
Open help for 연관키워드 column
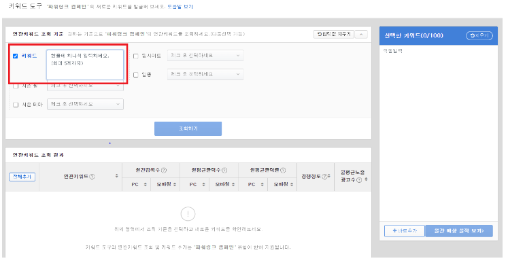[x=92, y=177]
